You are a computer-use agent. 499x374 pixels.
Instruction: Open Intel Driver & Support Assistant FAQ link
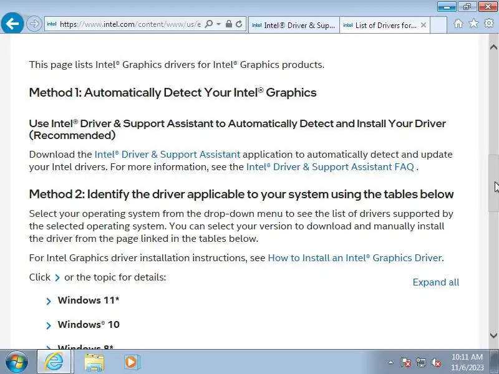click(x=330, y=166)
